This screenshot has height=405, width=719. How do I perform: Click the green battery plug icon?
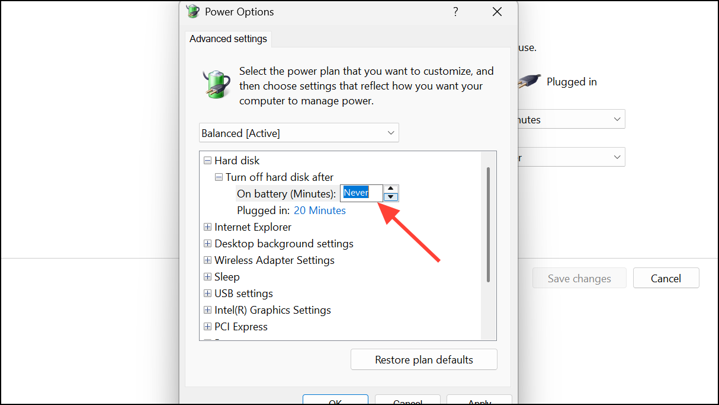tap(217, 83)
